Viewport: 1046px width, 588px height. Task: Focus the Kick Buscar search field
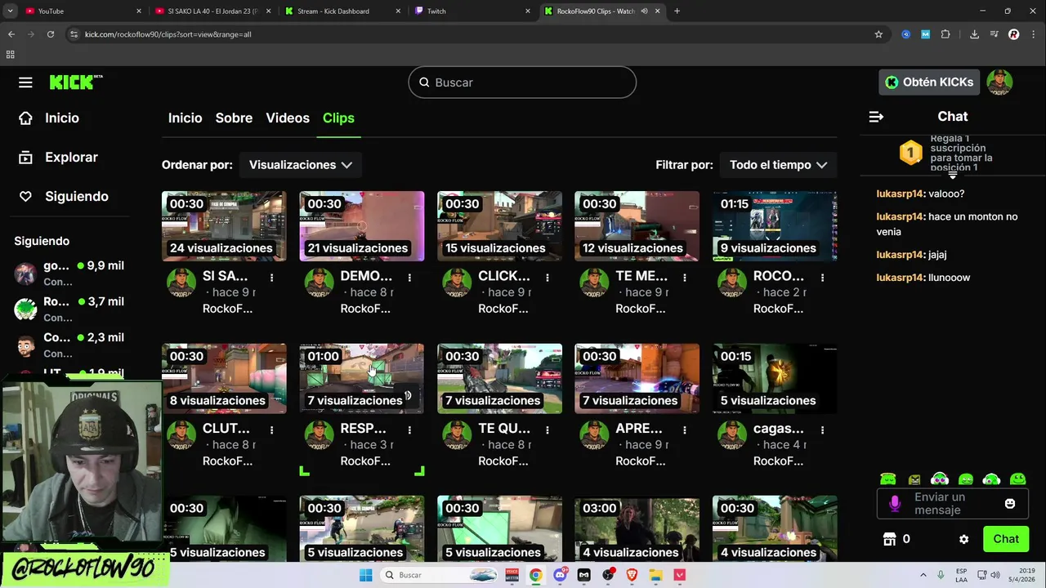[x=522, y=82]
